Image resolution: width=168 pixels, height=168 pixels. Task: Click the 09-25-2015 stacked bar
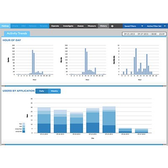(x=109, y=120)
